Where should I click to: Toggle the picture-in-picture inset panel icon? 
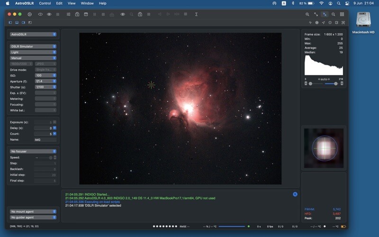(30, 22)
